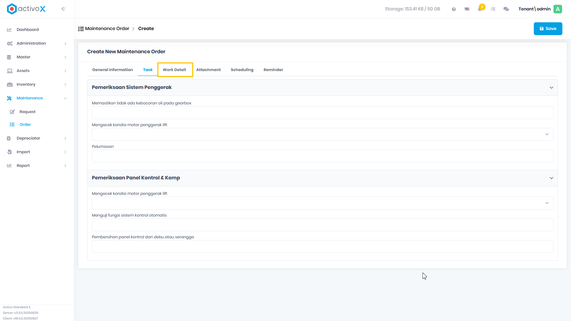
Task: Open the Scheduling tab
Action: (x=242, y=70)
